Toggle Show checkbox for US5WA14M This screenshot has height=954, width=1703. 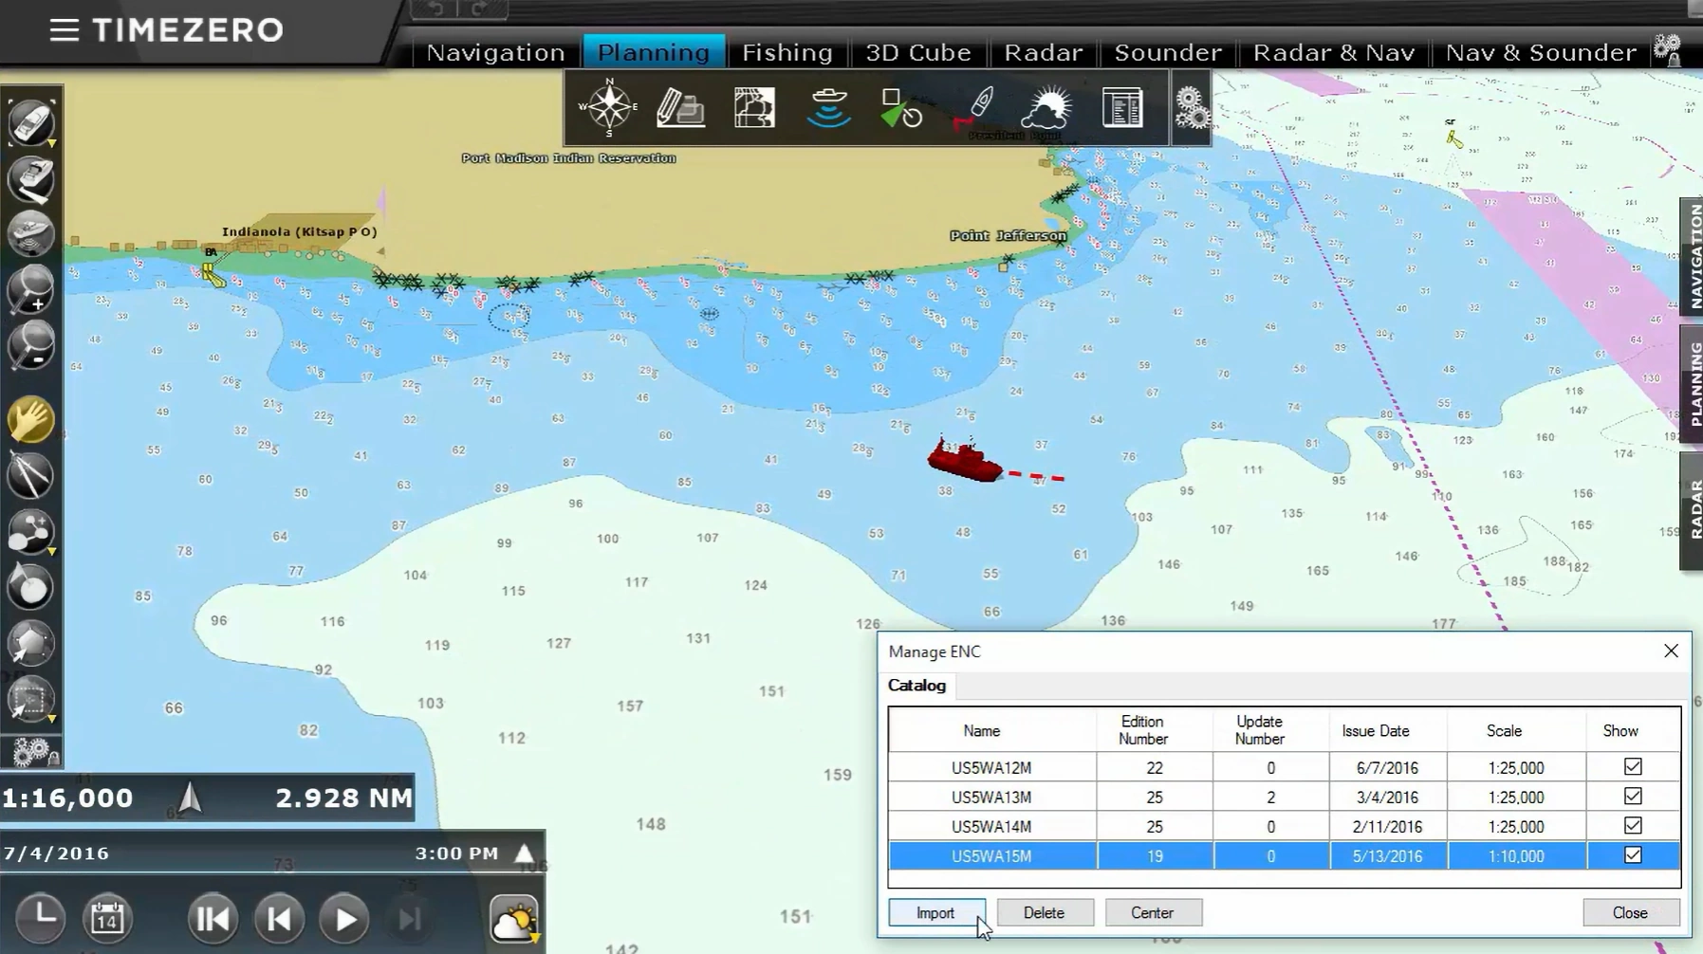tap(1633, 825)
